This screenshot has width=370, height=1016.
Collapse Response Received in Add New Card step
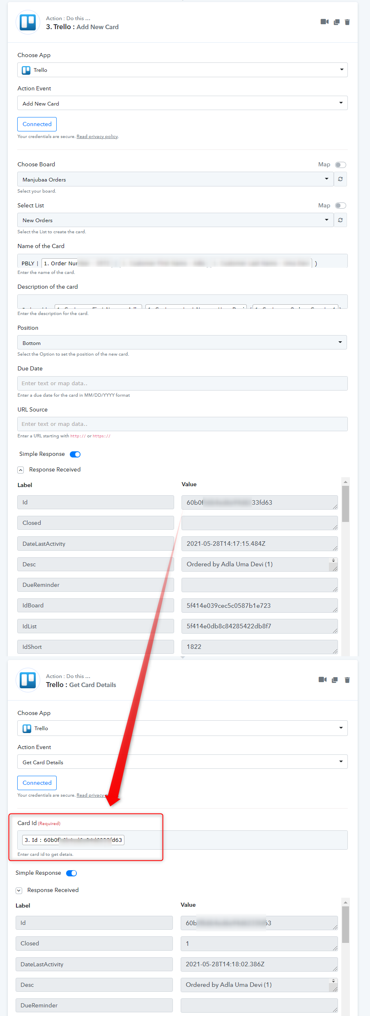click(21, 470)
